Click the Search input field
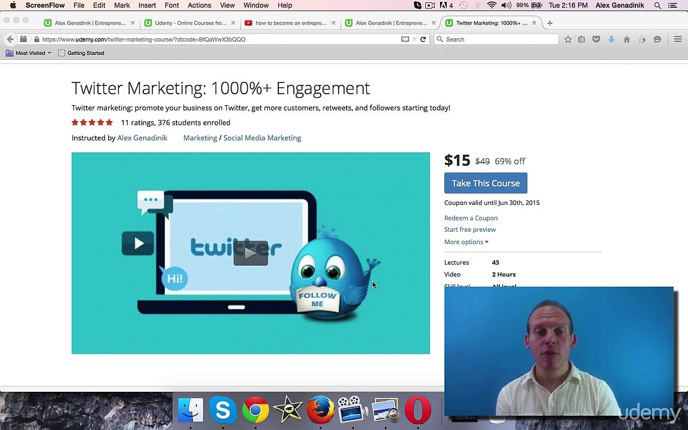 (x=497, y=39)
